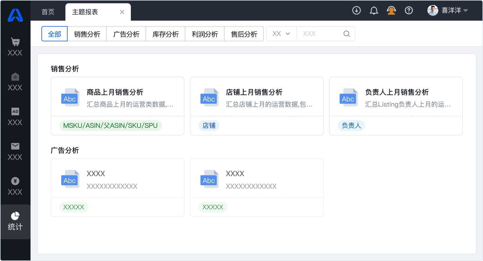This screenshot has height=261, width=483.
Task: Expand the XX filter dropdown
Action: (281, 34)
